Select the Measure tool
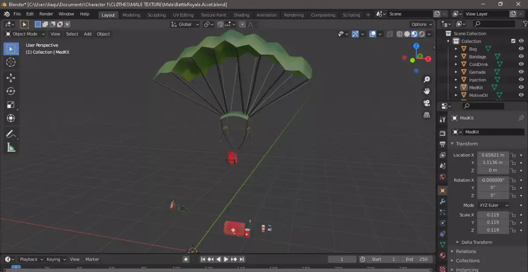Screen dimensions: 528x272 (x=11, y=148)
